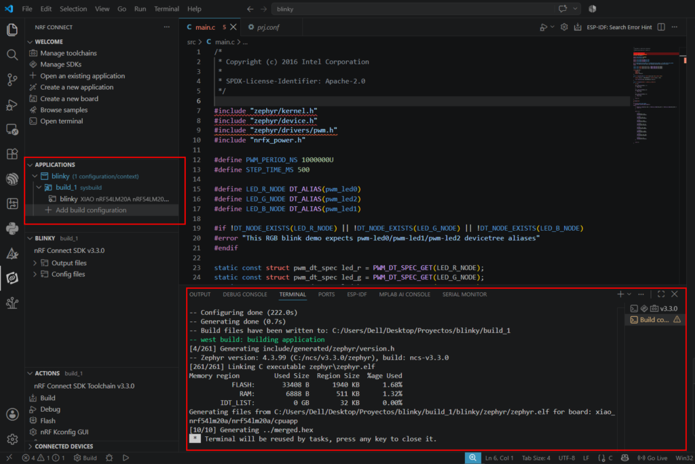Open the Accounts icon in activity bar
695x464 pixels.
[x=12, y=414]
